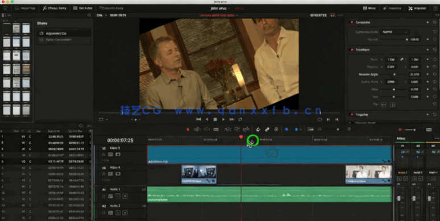440x221 pixels.
Task: Click the blue flag icon
Action: tap(287, 130)
